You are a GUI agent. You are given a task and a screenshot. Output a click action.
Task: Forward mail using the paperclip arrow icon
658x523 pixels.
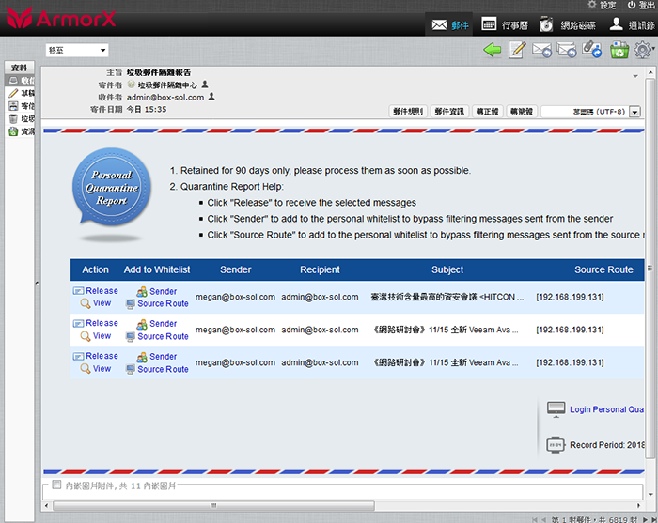(592, 50)
